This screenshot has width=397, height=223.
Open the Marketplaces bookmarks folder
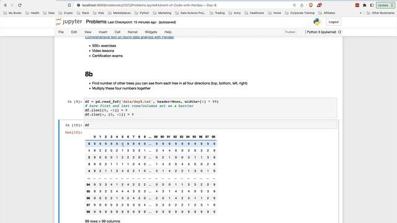point(120,13)
